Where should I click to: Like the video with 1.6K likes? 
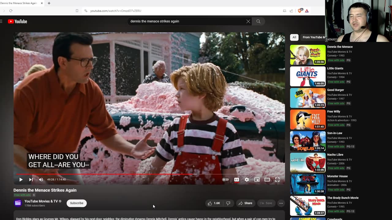[x=214, y=203]
